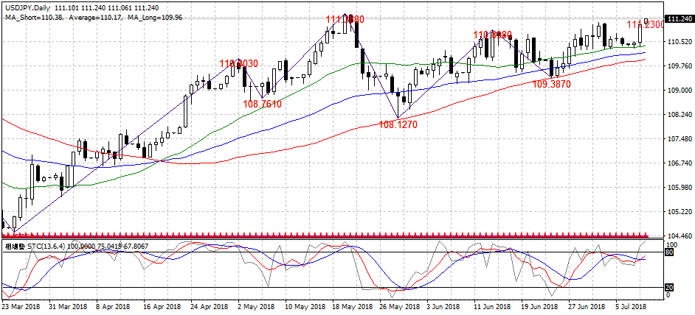Image resolution: width=695 pixels, height=315 pixels.
Task: Click the 26 May 2018 date label
Action: (x=397, y=305)
